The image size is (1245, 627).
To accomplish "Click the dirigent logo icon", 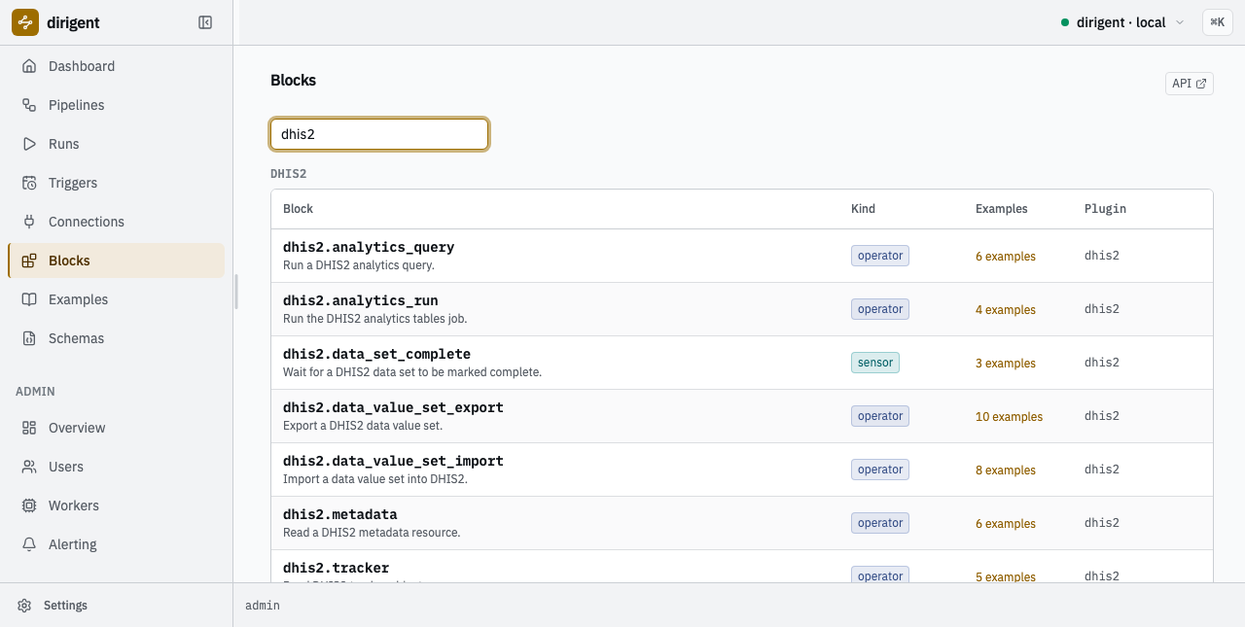I will point(25,22).
